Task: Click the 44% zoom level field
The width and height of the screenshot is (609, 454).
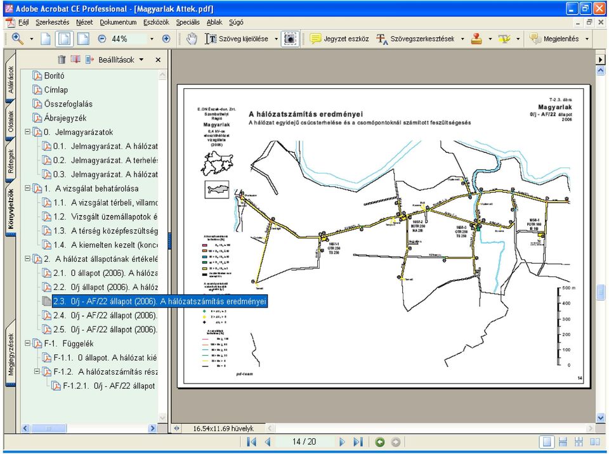Action: 128,39
